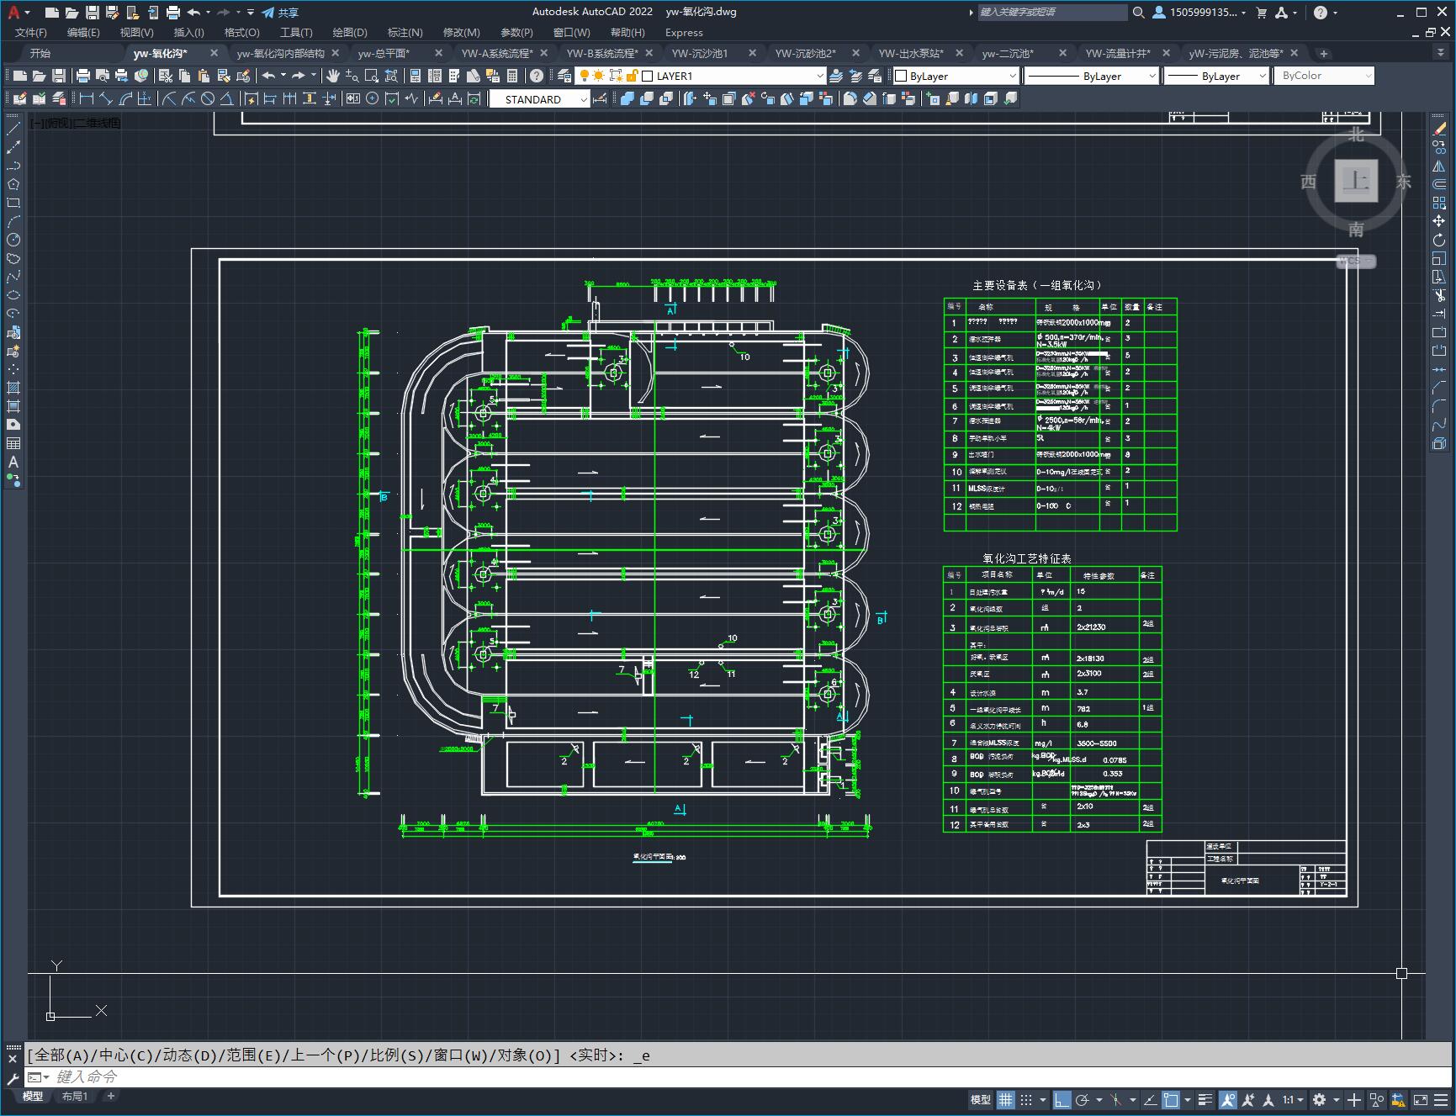
Task: Insert a table with the Table tool
Action: [x=13, y=443]
